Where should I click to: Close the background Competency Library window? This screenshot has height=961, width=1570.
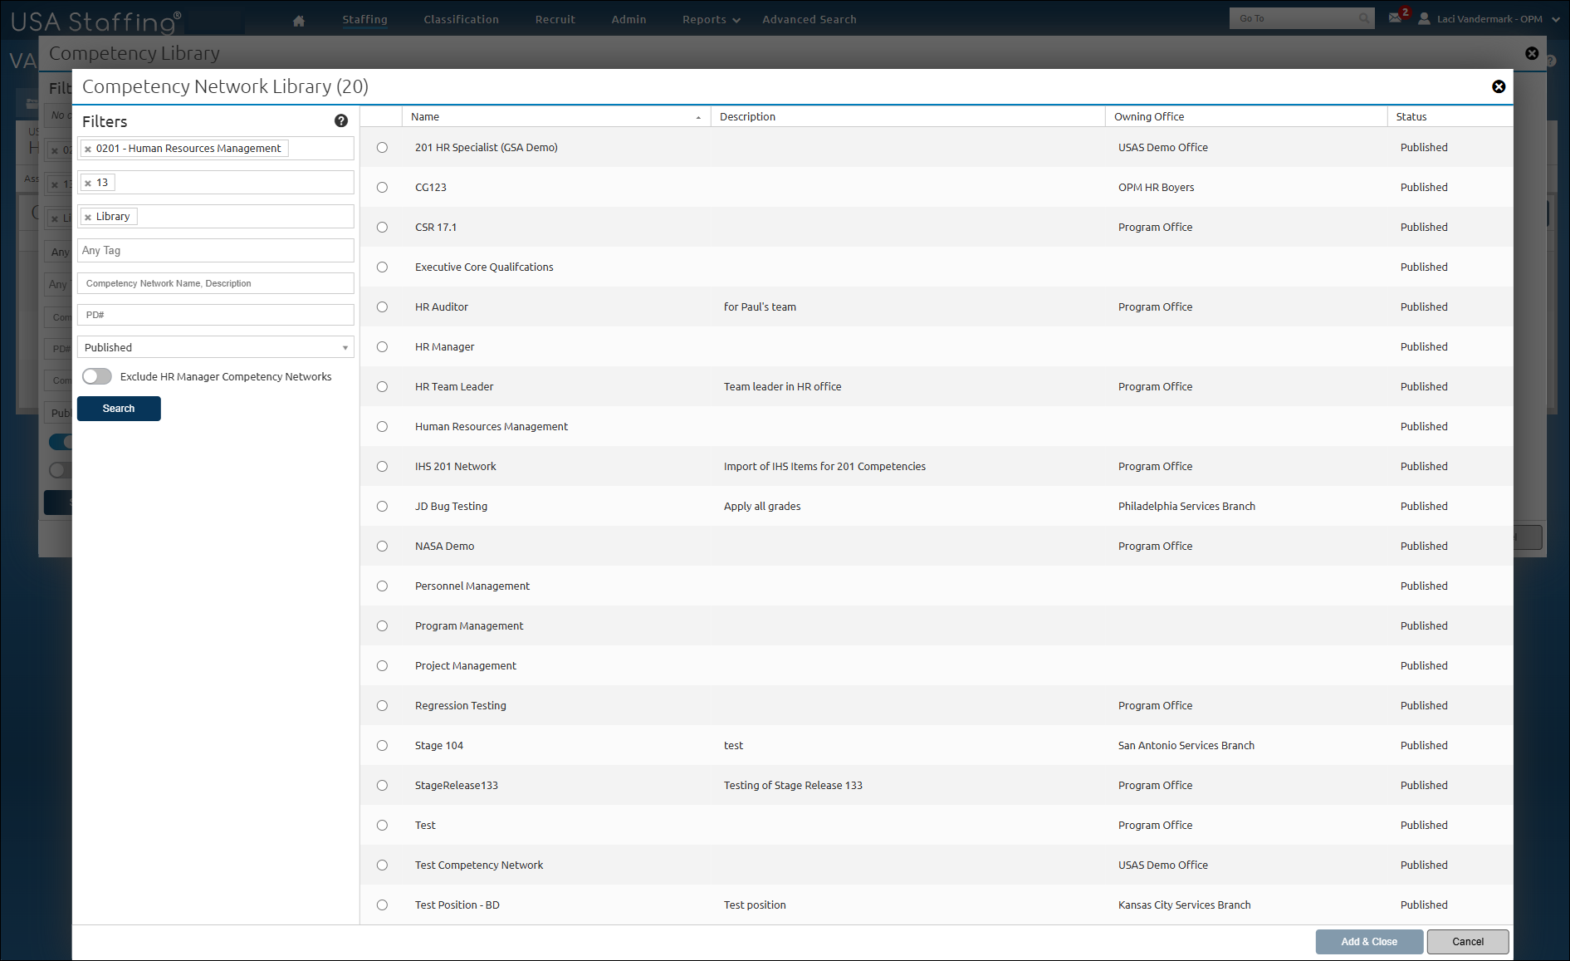1532,53
